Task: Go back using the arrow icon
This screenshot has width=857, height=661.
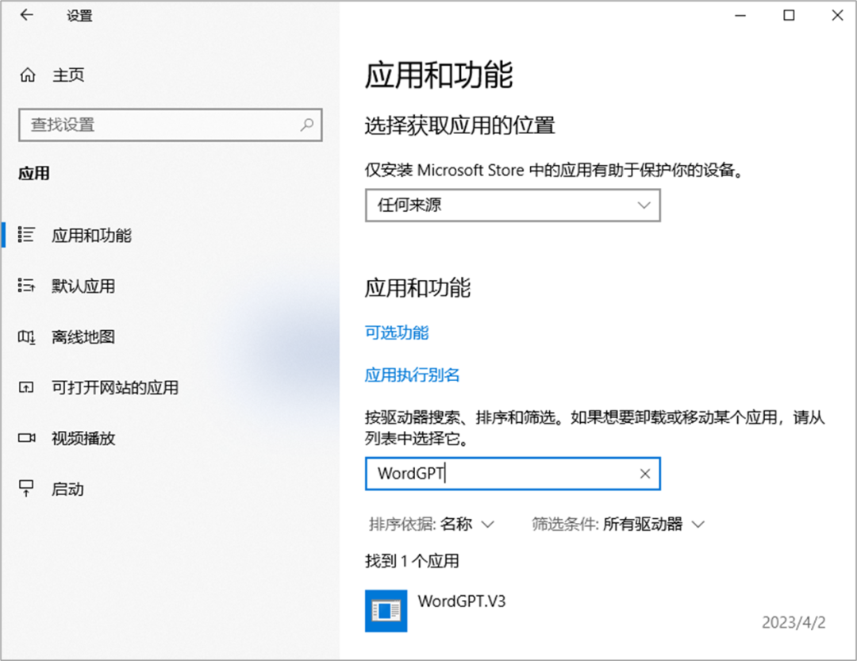Action: pyautogui.click(x=26, y=15)
